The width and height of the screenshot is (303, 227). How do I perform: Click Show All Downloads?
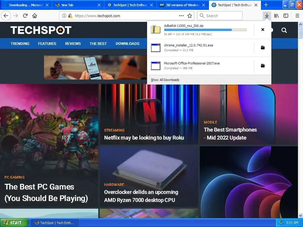[165, 80]
